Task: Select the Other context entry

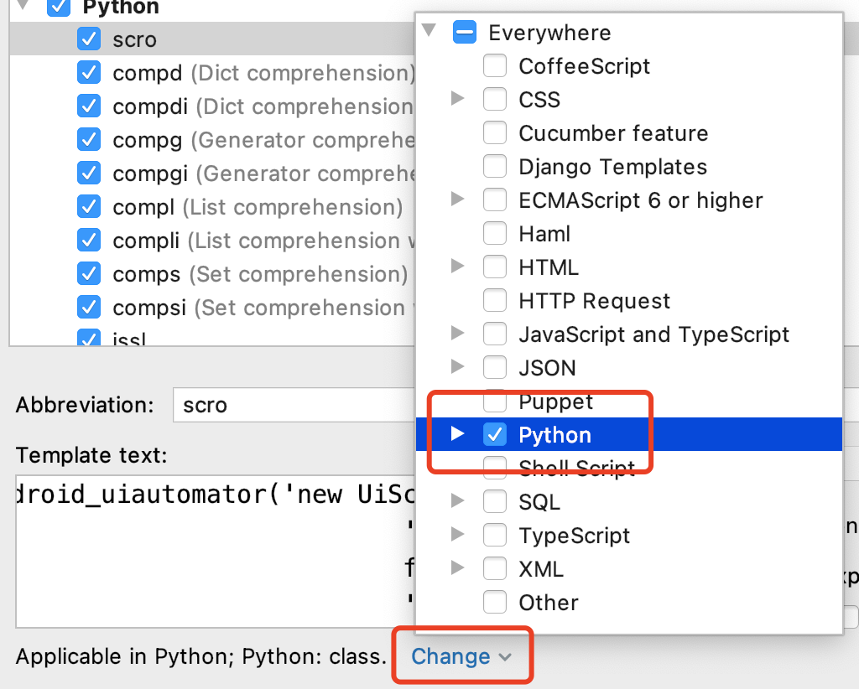Action: pos(548,603)
